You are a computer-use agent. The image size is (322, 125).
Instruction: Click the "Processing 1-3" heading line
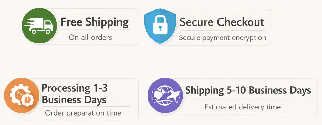click(75, 88)
